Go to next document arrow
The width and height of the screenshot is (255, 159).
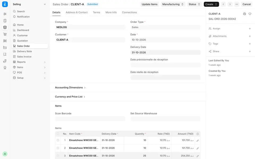click(x=230, y=4)
